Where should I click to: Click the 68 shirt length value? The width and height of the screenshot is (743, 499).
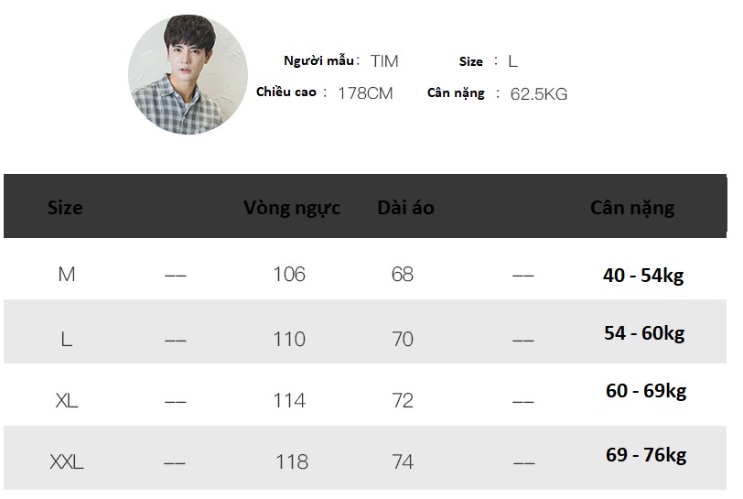(403, 274)
